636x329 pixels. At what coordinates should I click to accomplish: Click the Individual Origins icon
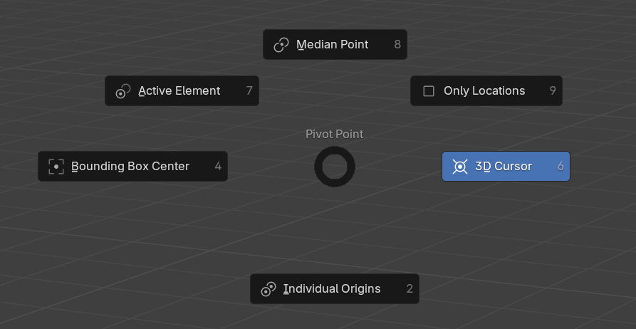click(x=269, y=289)
